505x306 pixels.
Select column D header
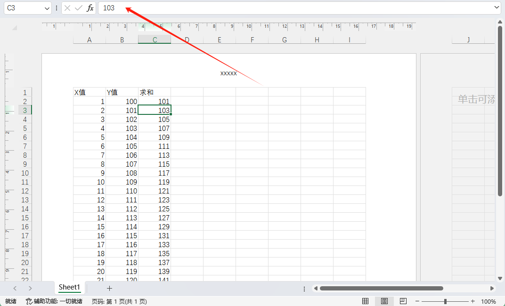187,40
